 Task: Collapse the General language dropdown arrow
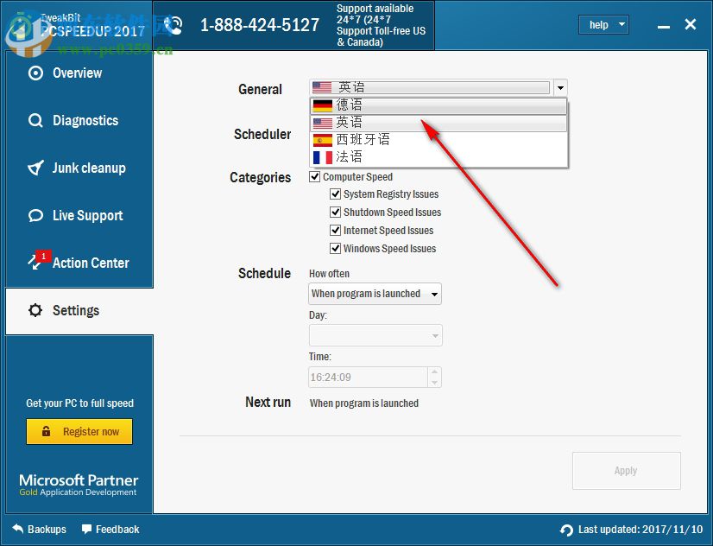coord(561,87)
